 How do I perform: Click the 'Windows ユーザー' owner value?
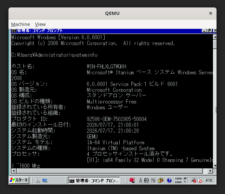107,107
